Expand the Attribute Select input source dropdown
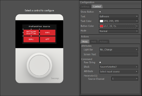The width and height of the screenshot is (142, 96). (x=119, y=71)
